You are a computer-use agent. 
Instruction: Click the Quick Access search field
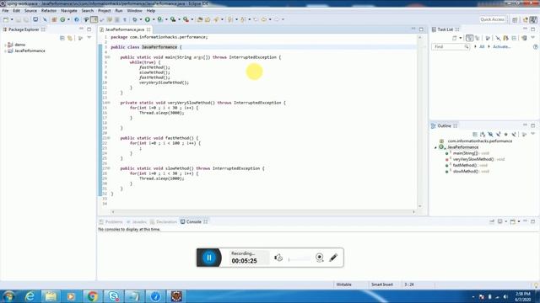point(492,19)
